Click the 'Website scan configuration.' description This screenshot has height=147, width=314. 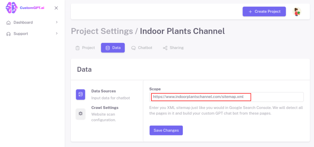[104, 117]
